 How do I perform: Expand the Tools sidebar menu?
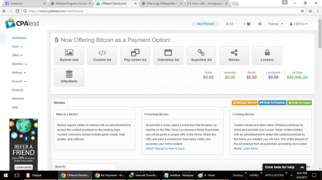coord(17,47)
